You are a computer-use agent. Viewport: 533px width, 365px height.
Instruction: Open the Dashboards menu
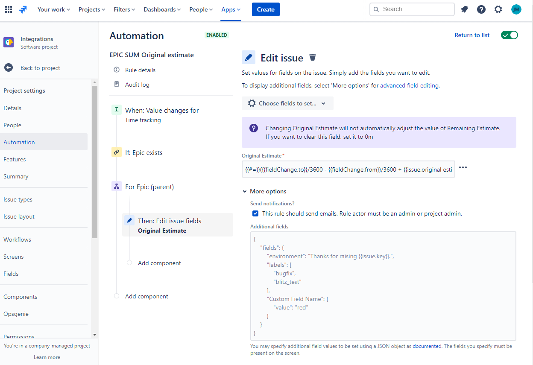pyautogui.click(x=162, y=9)
